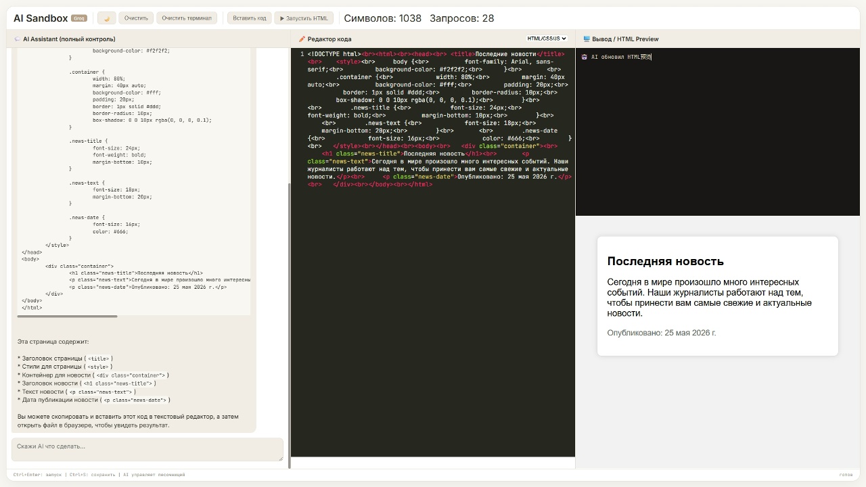Click the robot icon in the terminal output
Viewport: 866px width, 487px height.
click(585, 57)
